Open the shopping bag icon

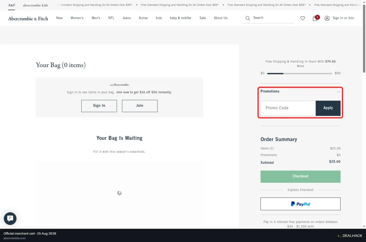[315, 18]
